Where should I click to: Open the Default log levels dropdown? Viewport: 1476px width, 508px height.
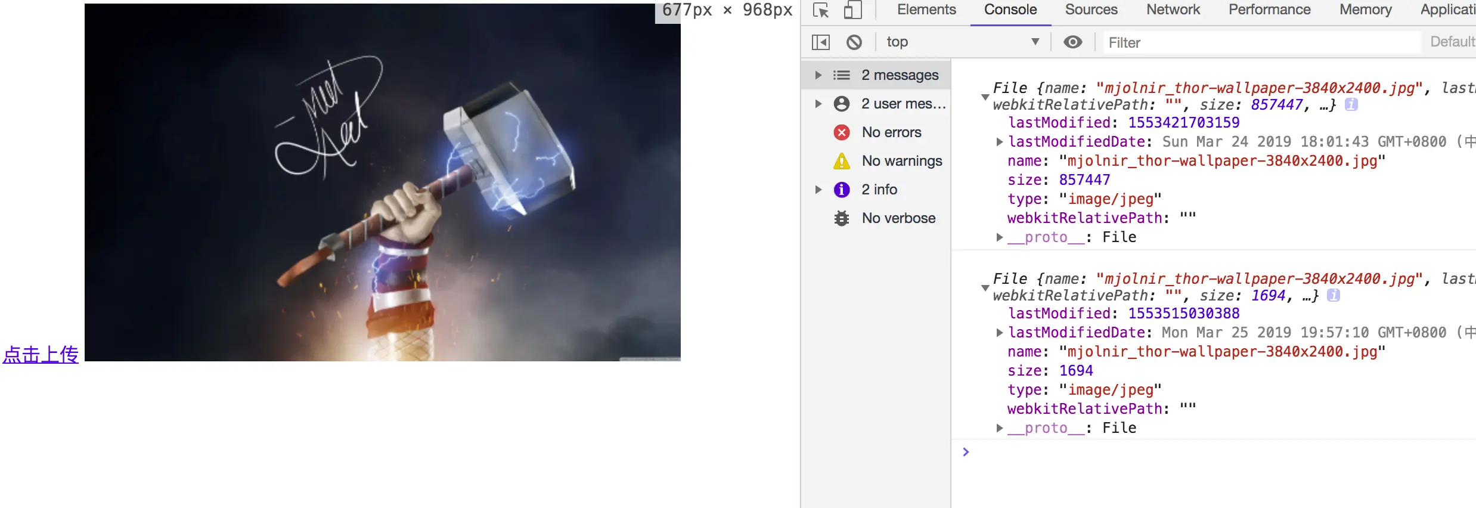tap(1453, 42)
